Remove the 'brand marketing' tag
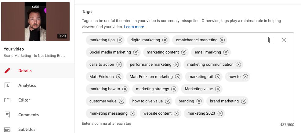The height and width of the screenshot is (133, 301). pyautogui.click(x=243, y=101)
